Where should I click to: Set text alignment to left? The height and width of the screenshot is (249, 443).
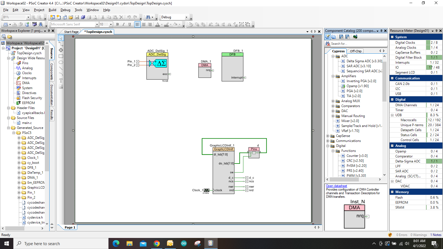[138, 24]
